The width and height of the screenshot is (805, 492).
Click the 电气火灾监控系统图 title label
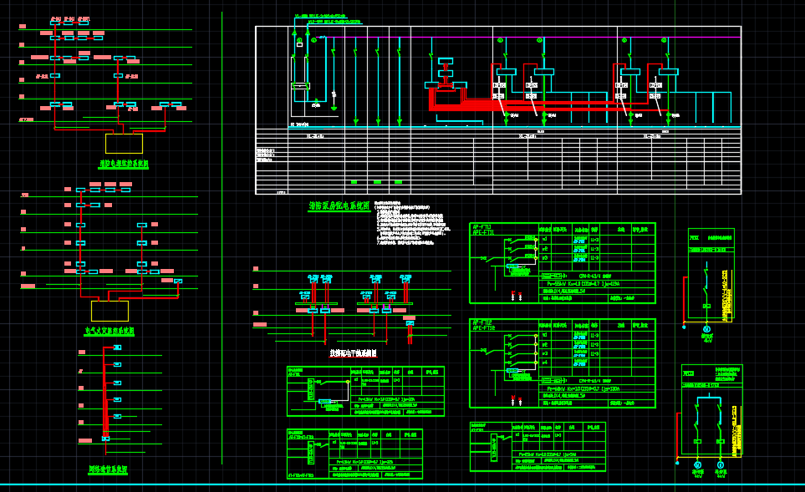click(109, 332)
